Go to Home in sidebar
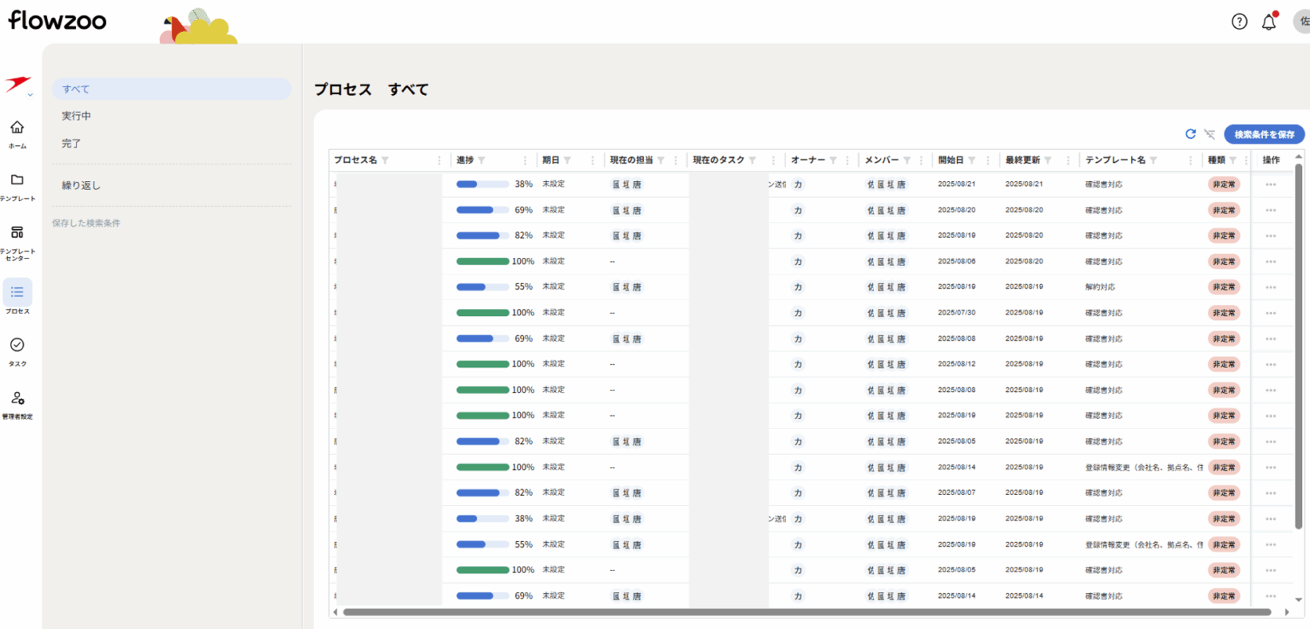 [17, 133]
